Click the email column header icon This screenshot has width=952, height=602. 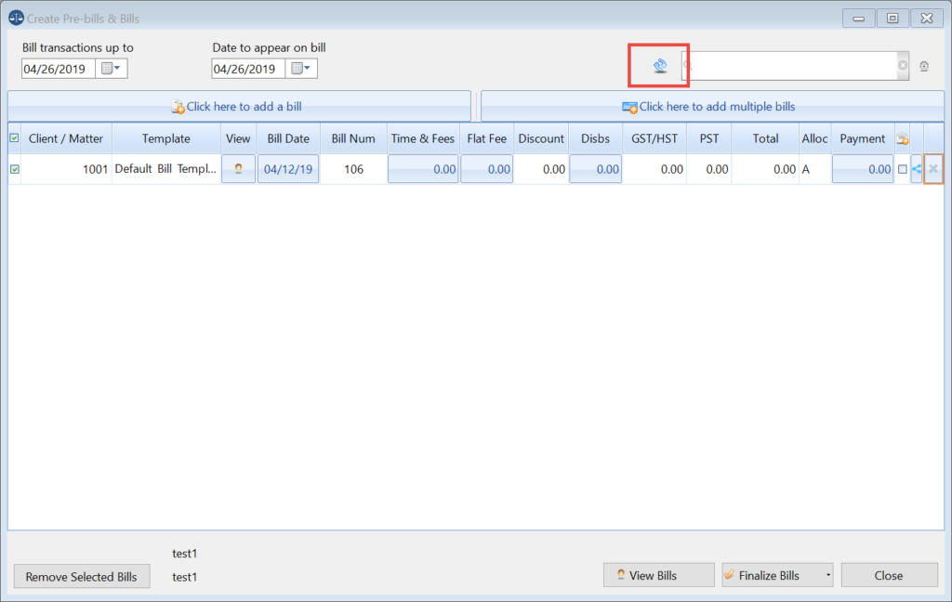[903, 139]
